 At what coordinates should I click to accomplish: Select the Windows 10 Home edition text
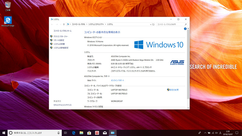point(95,41)
